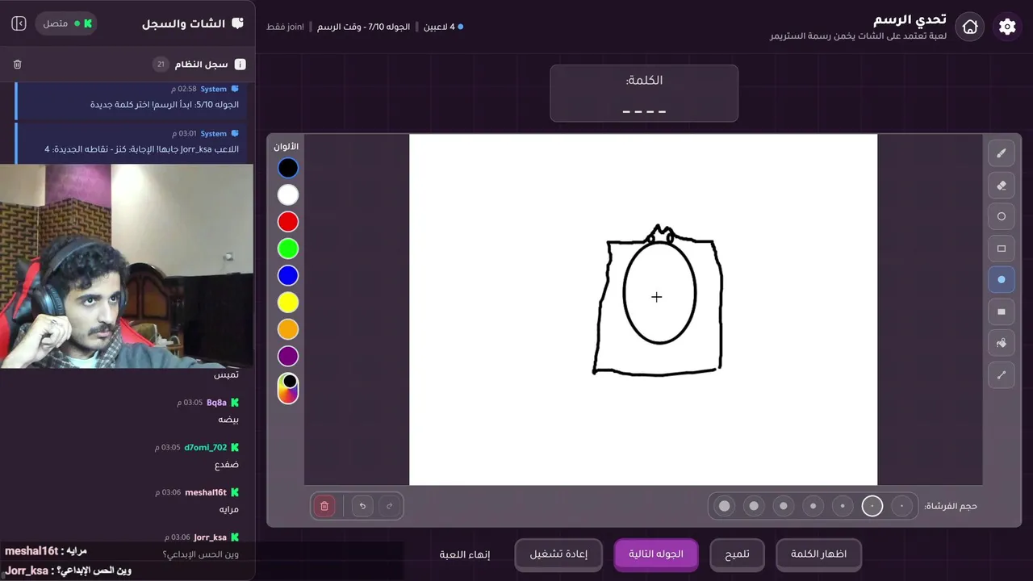Click the streamer webcam overlay

pyautogui.click(x=127, y=266)
